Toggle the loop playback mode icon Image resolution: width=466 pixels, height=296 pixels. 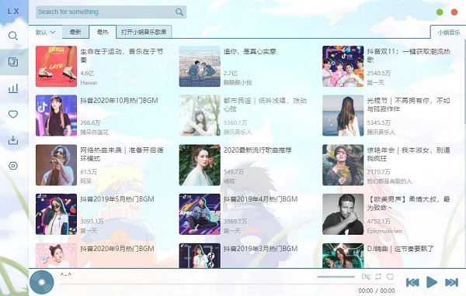[x=378, y=277]
